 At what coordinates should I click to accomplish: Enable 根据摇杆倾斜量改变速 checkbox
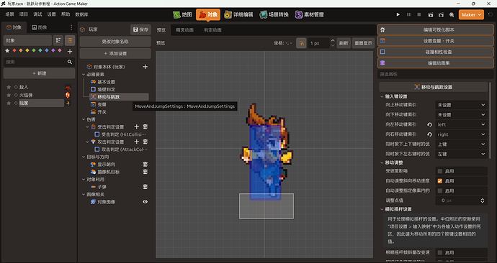click(x=440, y=252)
